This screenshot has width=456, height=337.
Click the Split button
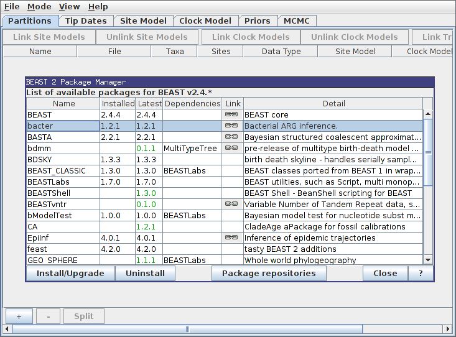(84, 316)
